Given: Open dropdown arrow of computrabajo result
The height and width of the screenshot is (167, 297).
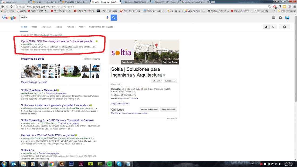Looking at the screenshot, I should point(96,108).
